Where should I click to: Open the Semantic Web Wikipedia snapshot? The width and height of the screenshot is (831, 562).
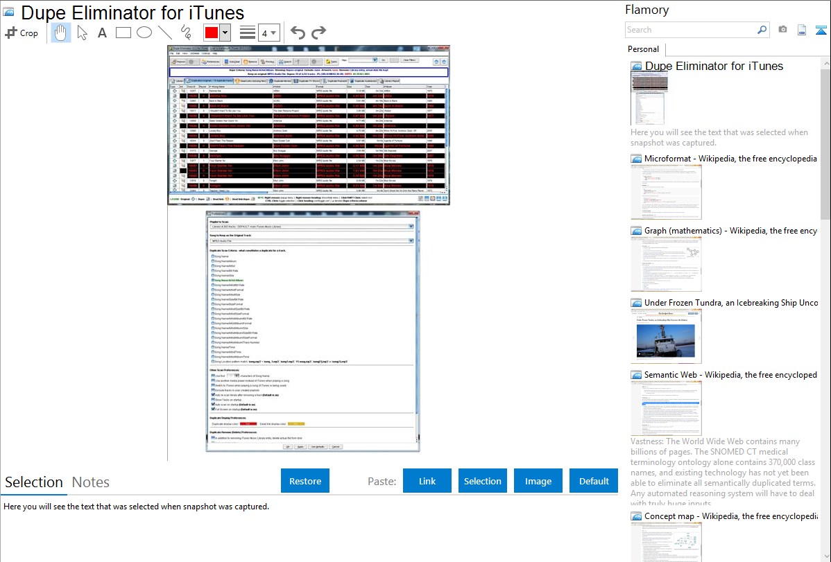[730, 374]
